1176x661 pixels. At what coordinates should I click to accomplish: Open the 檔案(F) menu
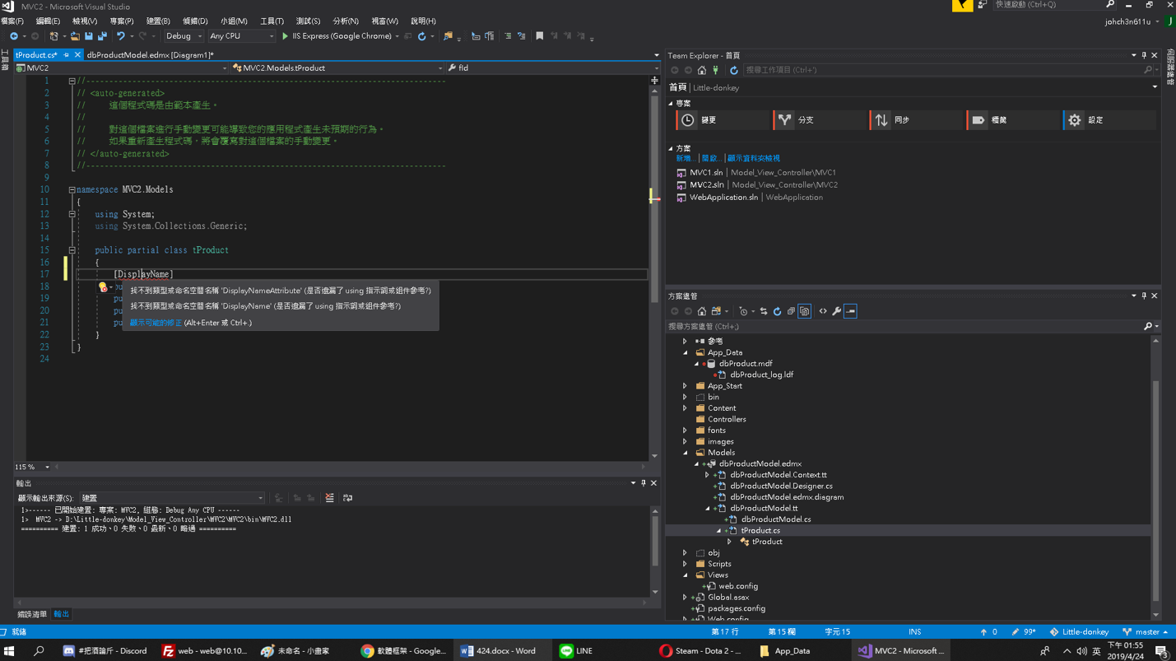coord(12,21)
